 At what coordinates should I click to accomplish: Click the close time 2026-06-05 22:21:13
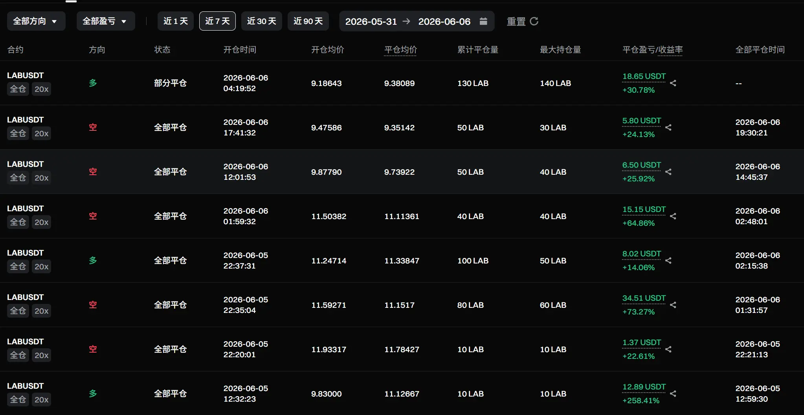coord(758,349)
